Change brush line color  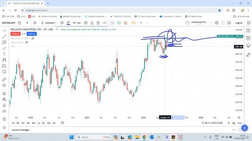coord(68,23)
